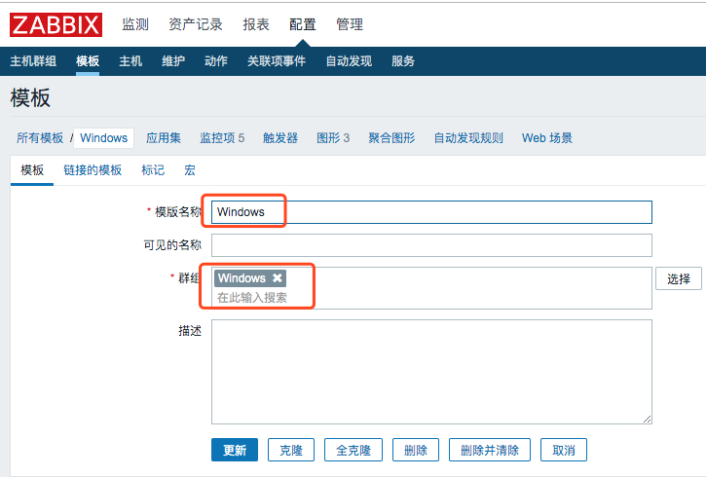The width and height of the screenshot is (706, 477).
Task: Open 关联项事件 submenu item
Action: [277, 61]
